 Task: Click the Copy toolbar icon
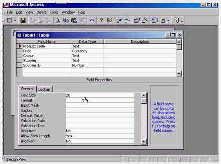point(66,21)
